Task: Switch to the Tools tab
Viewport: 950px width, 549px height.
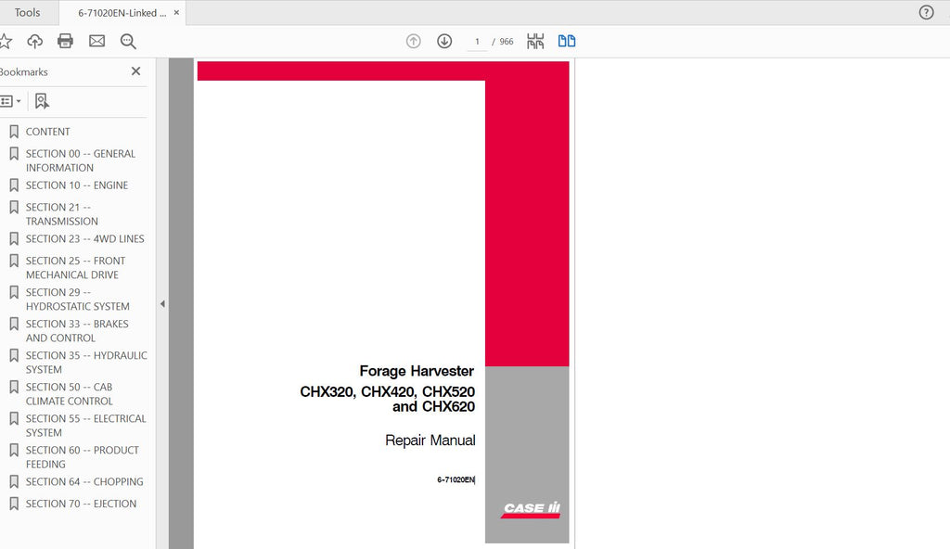Action: pyautogui.click(x=27, y=13)
